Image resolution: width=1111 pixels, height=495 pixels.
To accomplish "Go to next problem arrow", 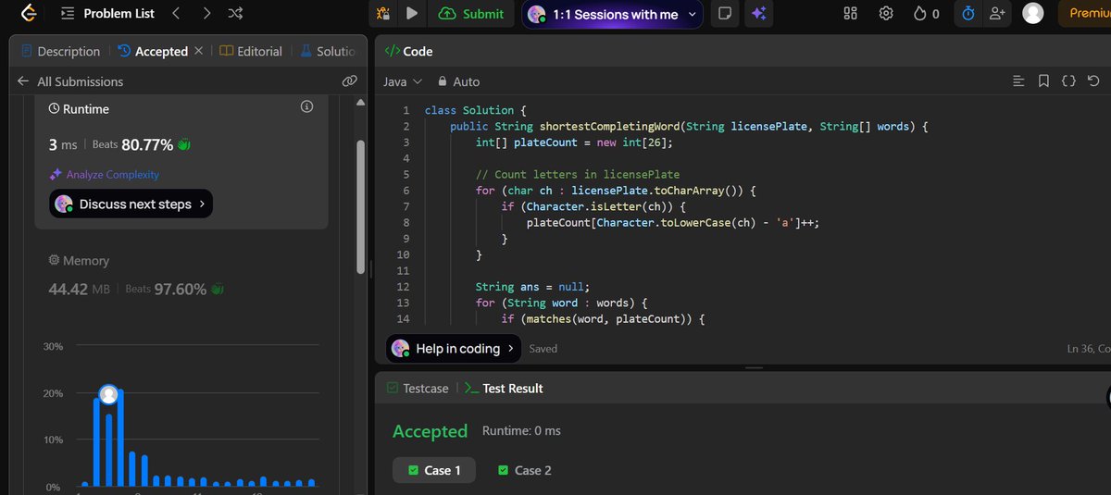I will tap(206, 13).
